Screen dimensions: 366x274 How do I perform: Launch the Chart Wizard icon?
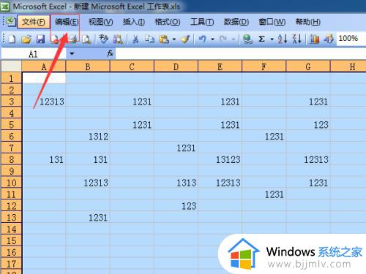(x=314, y=39)
